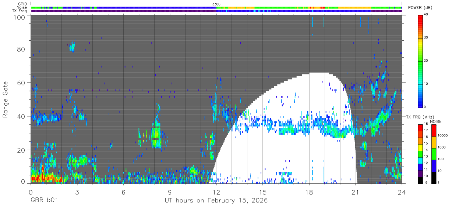This screenshot has height=208, width=452.
Task: Click the '1000' label on noise legend
Action: (x=441, y=147)
